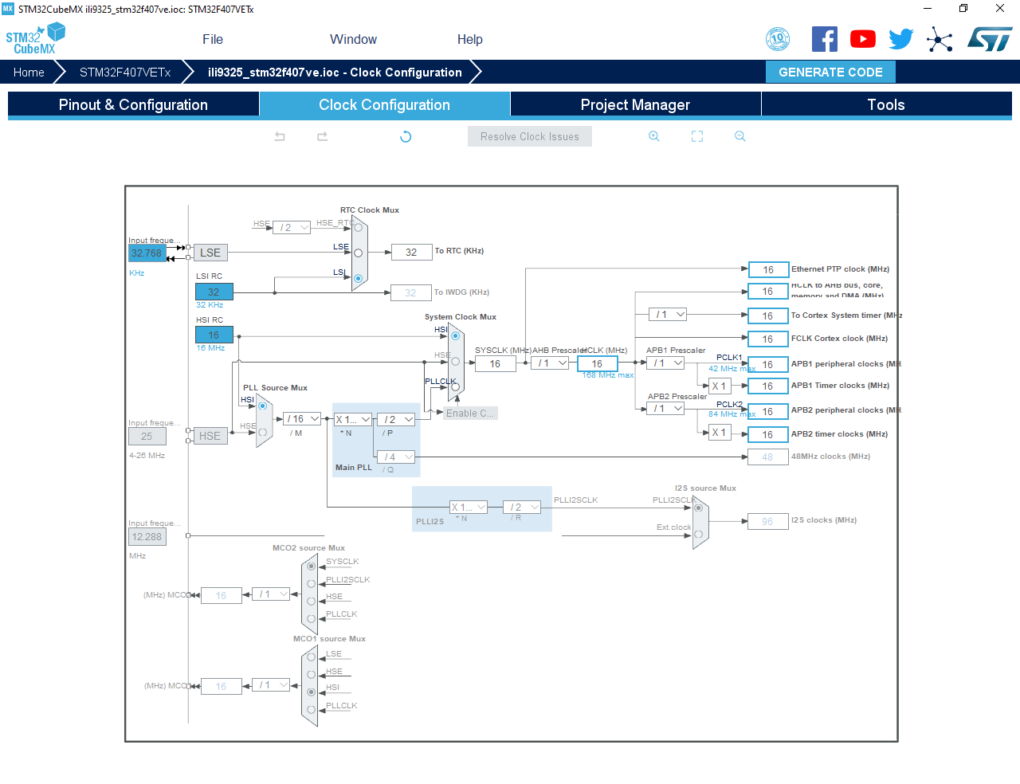Open the File menu
This screenshot has height=784, width=1020.
pyautogui.click(x=213, y=39)
